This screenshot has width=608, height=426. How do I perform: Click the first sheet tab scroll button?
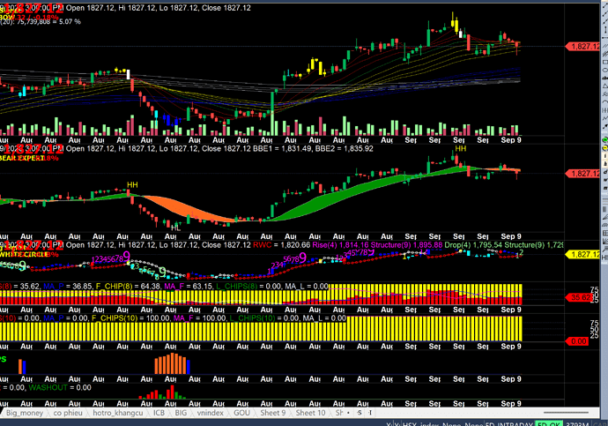tap(348, 413)
